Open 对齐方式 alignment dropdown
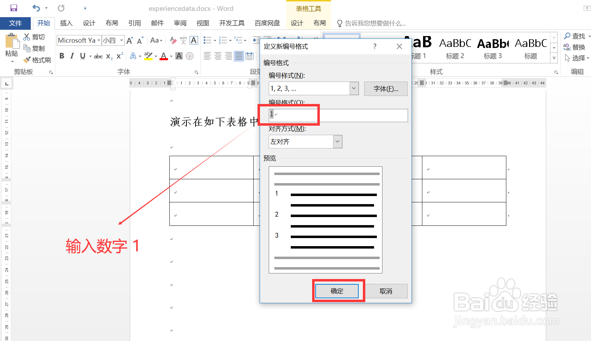Image resolution: width=591 pixels, height=341 pixels. [x=338, y=142]
